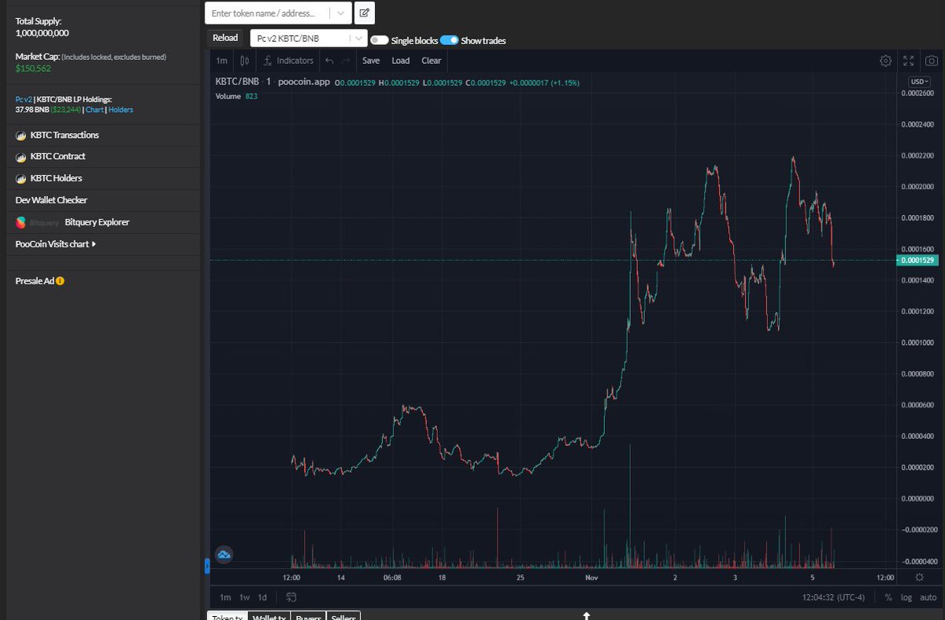Open the LP Holders link
The image size is (945, 620).
coord(120,110)
